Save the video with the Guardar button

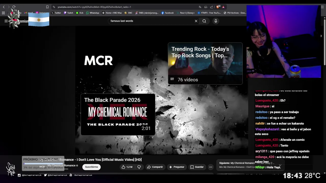pyautogui.click(x=197, y=167)
